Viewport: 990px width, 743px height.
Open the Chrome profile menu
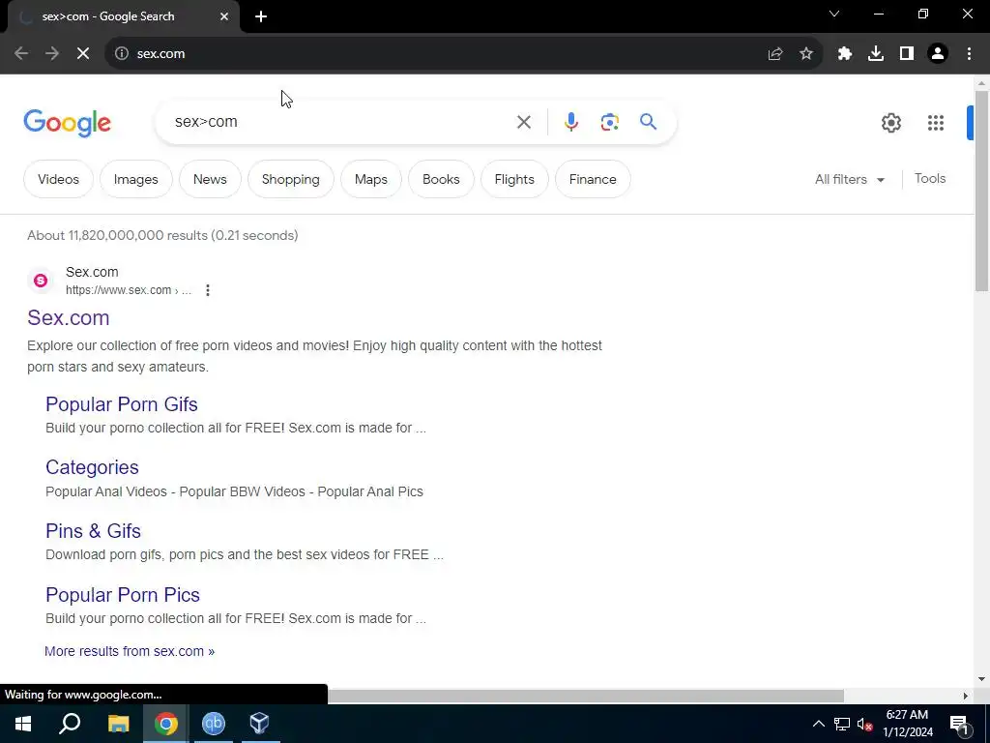pyautogui.click(x=938, y=54)
